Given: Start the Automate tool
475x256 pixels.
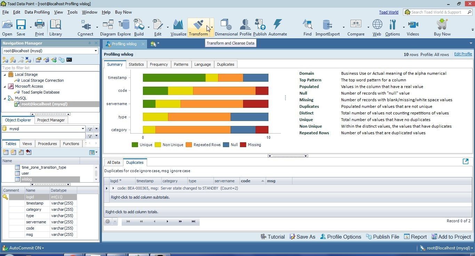Looking at the screenshot, I should coord(277,27).
